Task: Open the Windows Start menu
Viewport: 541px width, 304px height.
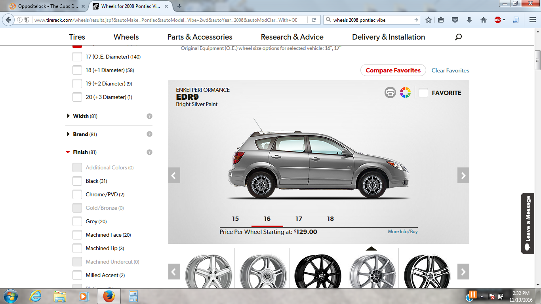Action: click(x=10, y=296)
